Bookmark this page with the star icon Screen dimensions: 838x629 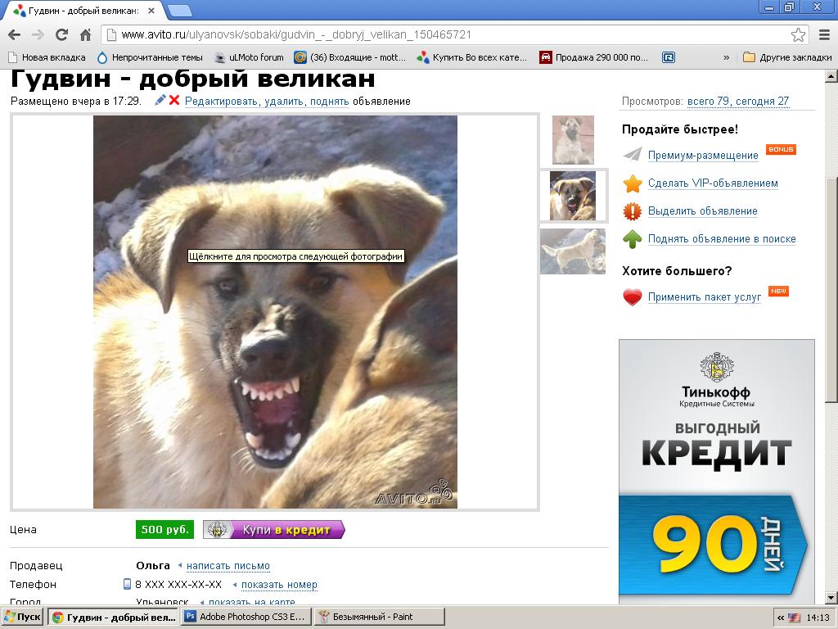tap(798, 35)
